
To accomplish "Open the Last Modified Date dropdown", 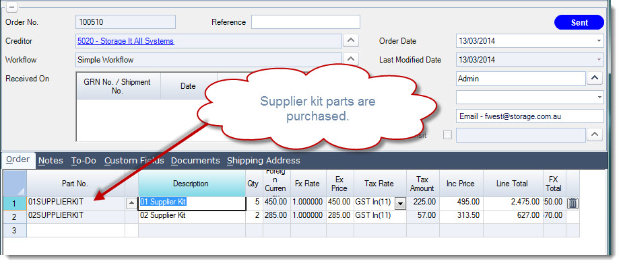I will [598, 60].
